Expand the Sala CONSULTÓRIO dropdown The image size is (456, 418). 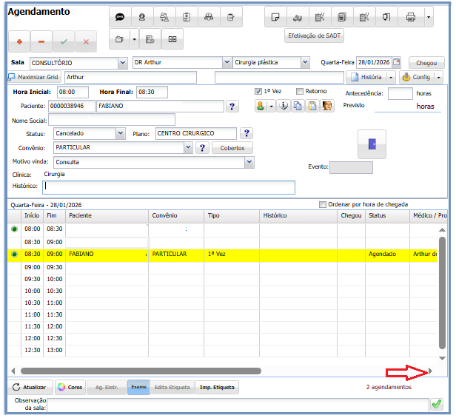pyautogui.click(x=122, y=63)
